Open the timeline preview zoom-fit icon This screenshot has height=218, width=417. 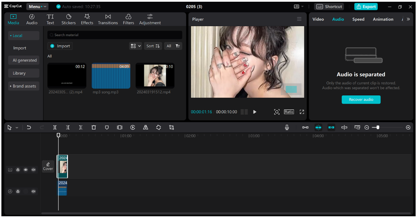[357, 128]
